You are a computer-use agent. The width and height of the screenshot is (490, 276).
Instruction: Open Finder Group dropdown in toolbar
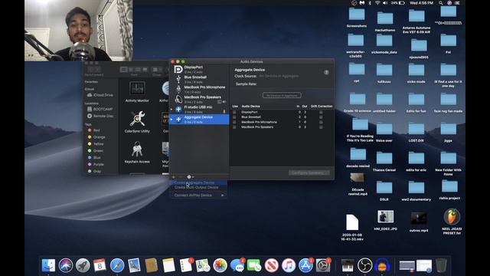(x=156, y=70)
